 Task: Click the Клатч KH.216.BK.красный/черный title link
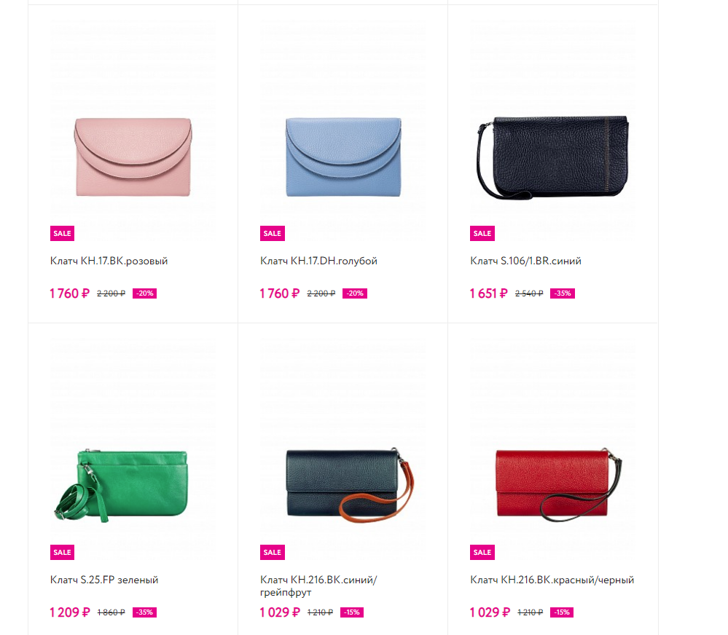552,580
